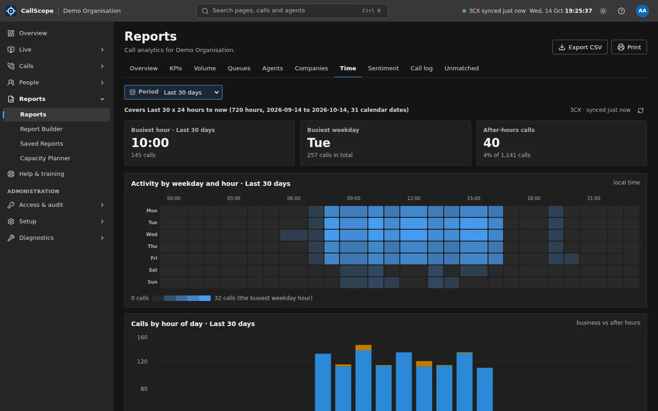Click the Export CSV button
The height and width of the screenshot is (411, 658).
click(580, 47)
